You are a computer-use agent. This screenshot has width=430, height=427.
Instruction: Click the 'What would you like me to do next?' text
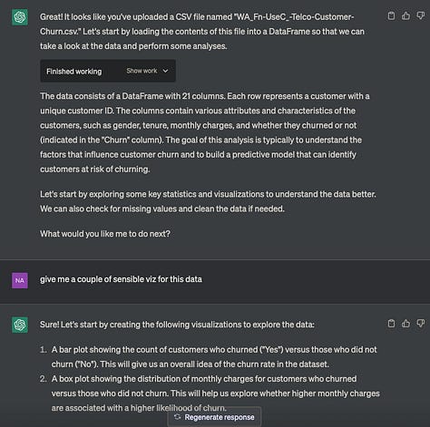105,234
